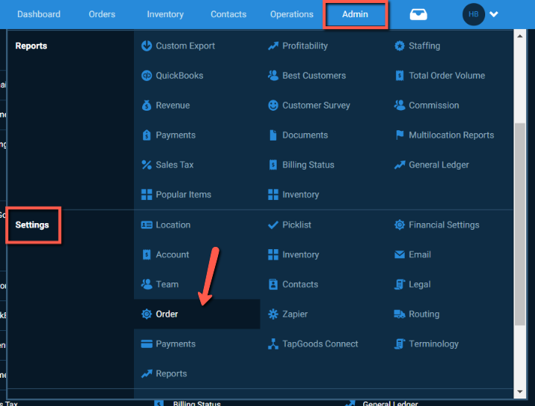The image size is (535, 406).
Task: Click the General Ledger chart icon
Action: click(x=400, y=165)
